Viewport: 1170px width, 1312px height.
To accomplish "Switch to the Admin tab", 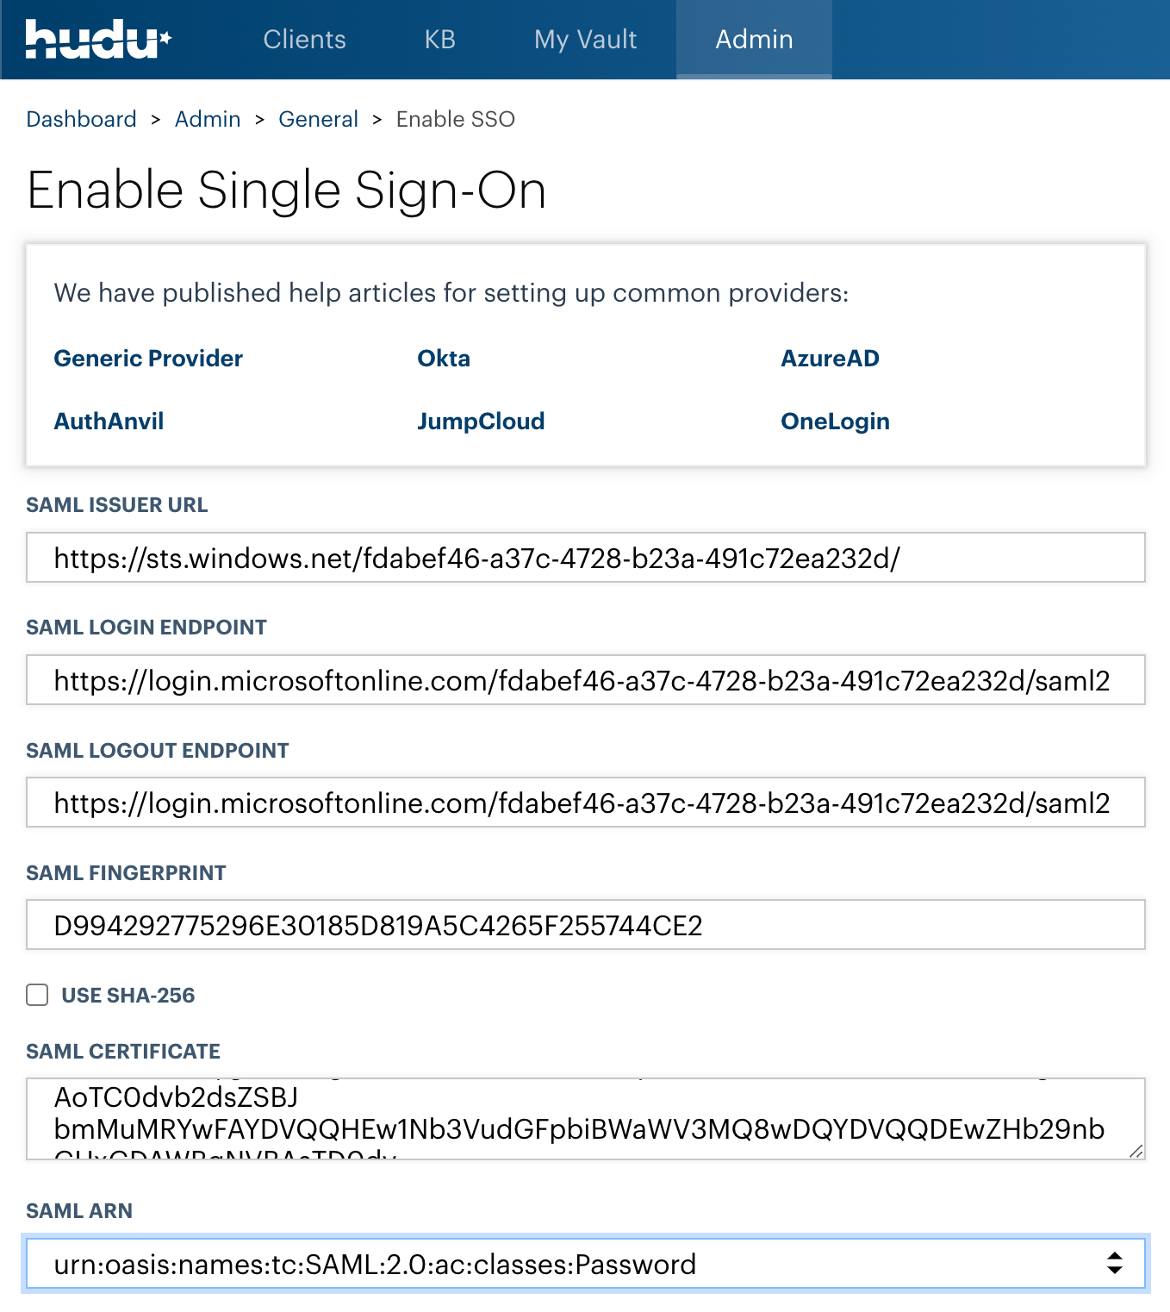I will (754, 39).
